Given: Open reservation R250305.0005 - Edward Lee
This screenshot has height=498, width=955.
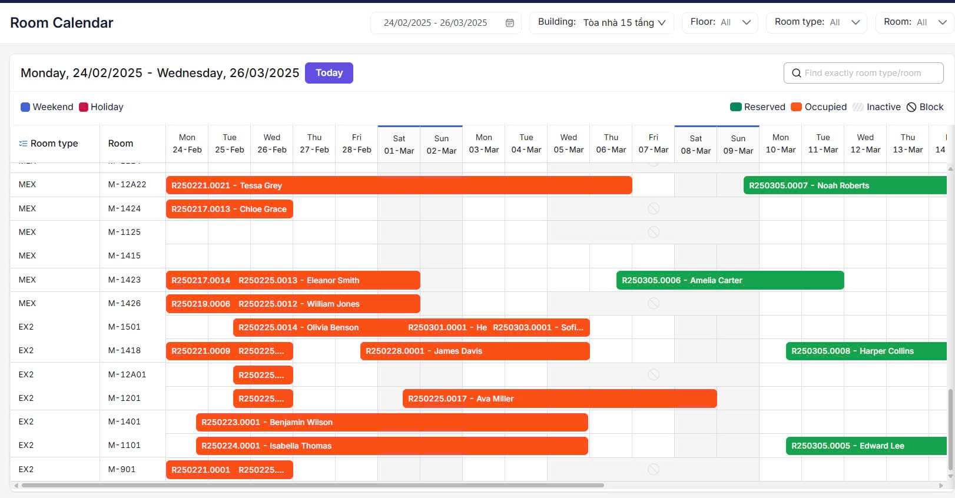Looking at the screenshot, I should (866, 446).
